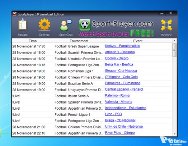Click the scrollbar up arrow
This screenshot has width=188, height=146.
click(174, 41)
